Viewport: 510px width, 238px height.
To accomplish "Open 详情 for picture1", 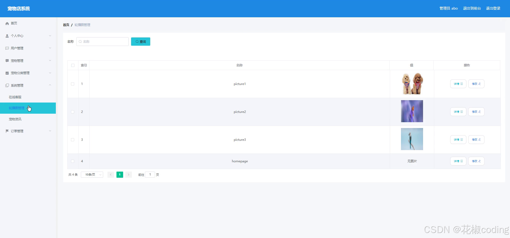I will click(x=458, y=84).
